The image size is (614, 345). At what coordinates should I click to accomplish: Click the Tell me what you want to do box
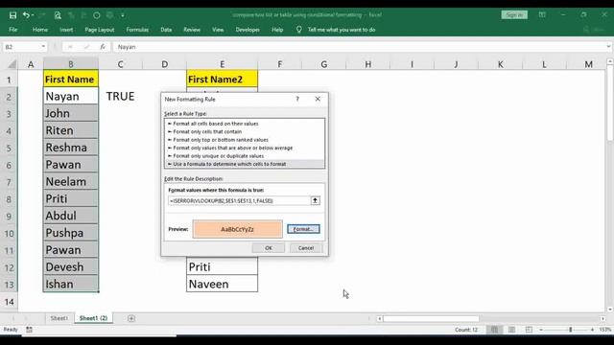pos(342,30)
